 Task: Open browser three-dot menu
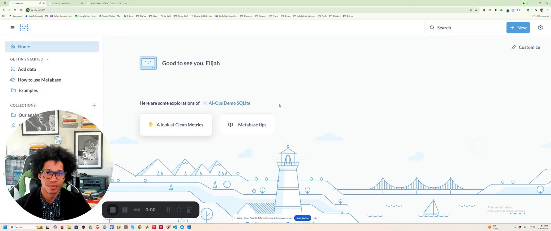547,10
